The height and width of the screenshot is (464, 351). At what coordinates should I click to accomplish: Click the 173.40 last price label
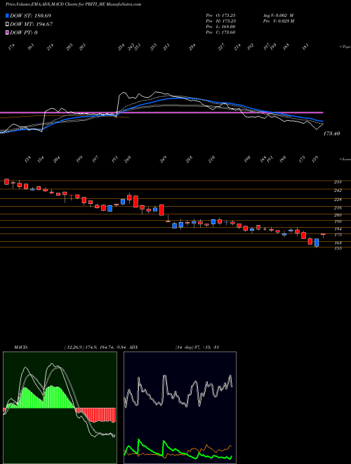(331, 134)
